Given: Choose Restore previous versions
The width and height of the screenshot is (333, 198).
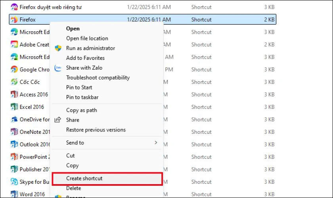Looking at the screenshot, I should pyautogui.click(x=96, y=129).
